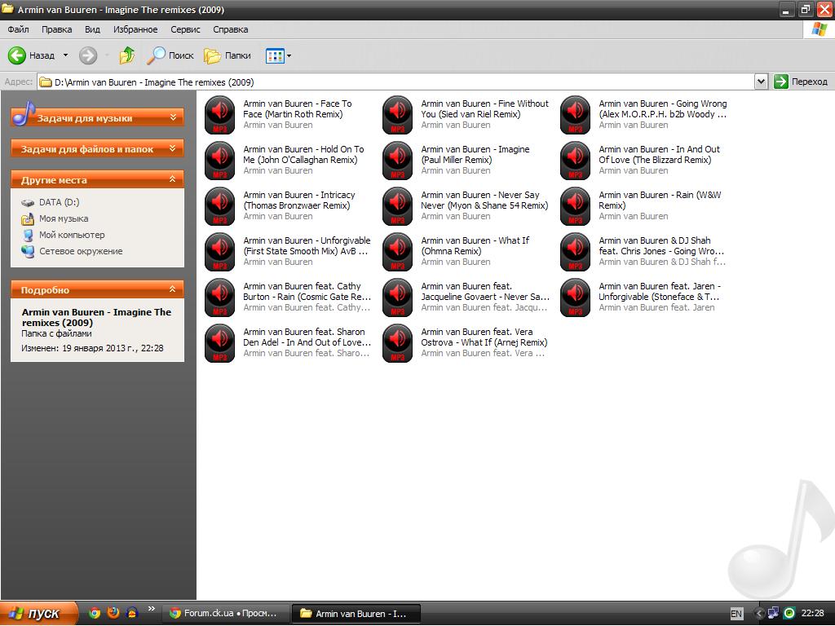The image size is (835, 626).
Task: Click the Переход go button
Action: (x=802, y=82)
